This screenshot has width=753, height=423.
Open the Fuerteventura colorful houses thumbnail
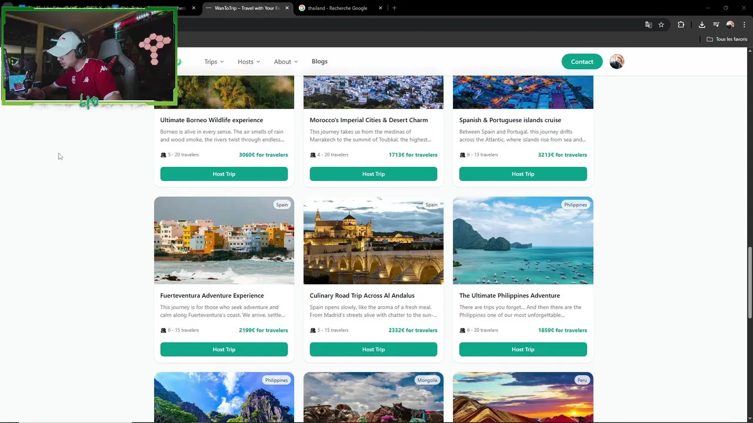pyautogui.click(x=224, y=240)
